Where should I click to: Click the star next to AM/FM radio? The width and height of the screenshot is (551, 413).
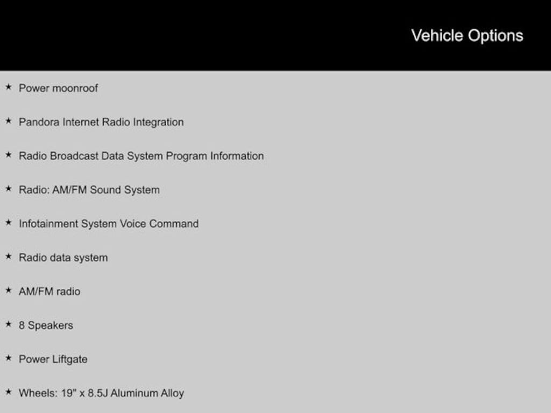coord(8,290)
